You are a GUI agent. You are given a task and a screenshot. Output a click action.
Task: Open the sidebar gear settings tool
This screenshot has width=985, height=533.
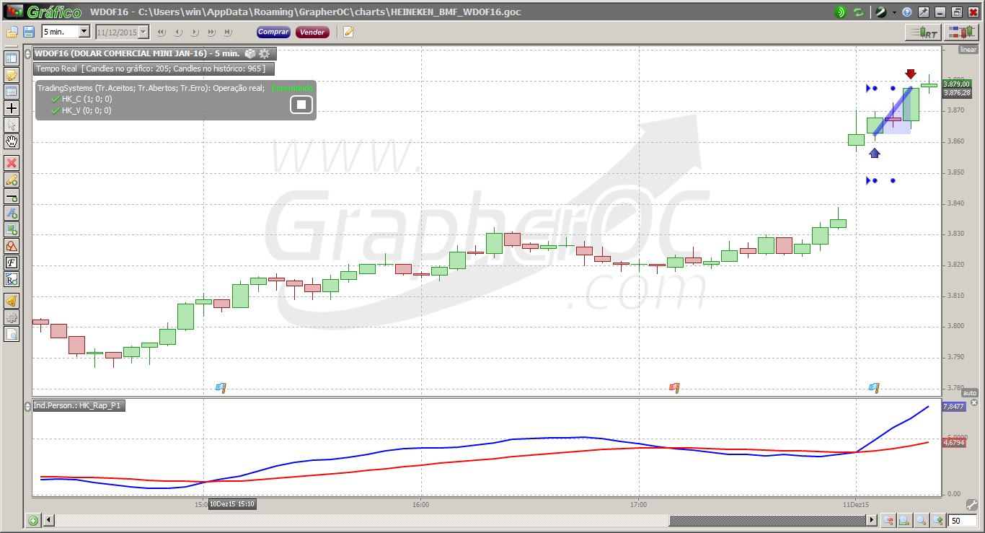pyautogui.click(x=12, y=317)
